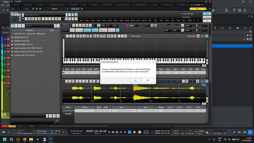Click Yes in the Unhandled exception dialog
The height and width of the screenshot is (143, 254).
[135, 80]
